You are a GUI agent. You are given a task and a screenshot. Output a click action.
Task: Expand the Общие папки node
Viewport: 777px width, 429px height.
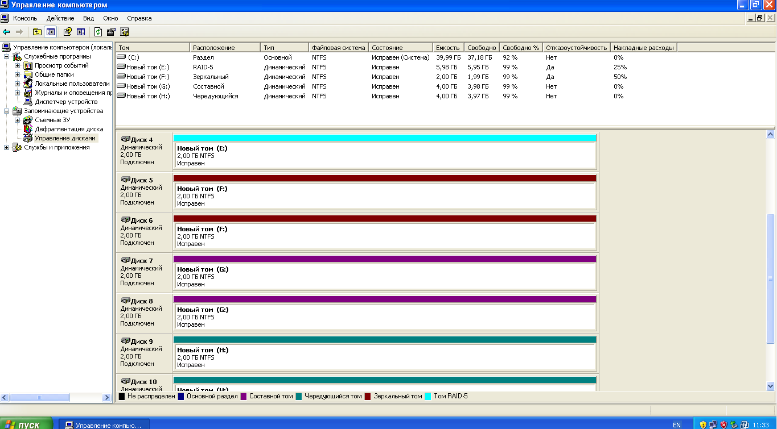(17, 74)
